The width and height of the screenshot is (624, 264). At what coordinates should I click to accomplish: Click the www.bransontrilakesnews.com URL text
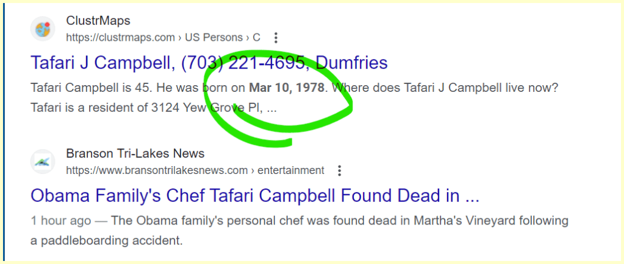(157, 170)
